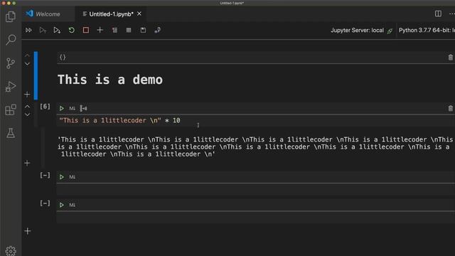Export the notebook via the toolbar icon
Image resolution: width=455 pixels, height=256 pixels.
[x=157, y=30]
